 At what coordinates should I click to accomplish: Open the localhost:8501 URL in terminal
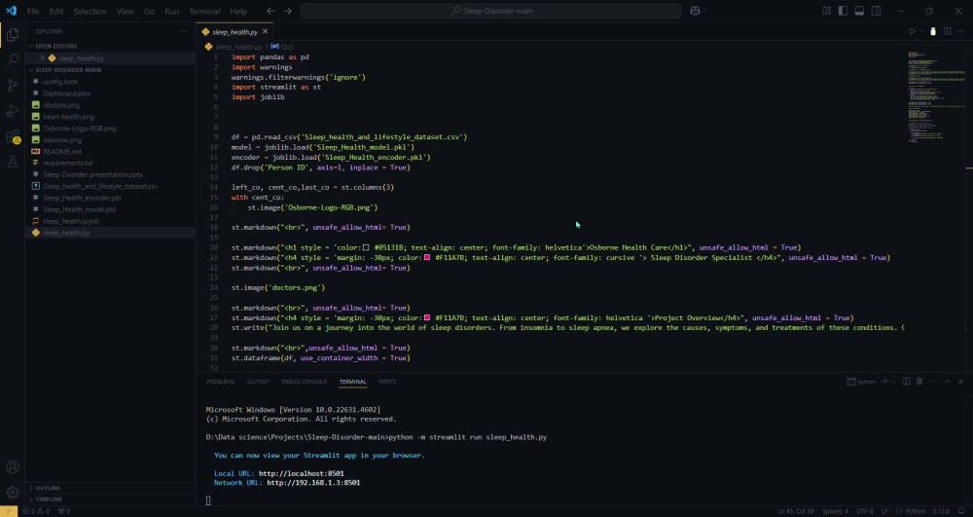(x=301, y=473)
